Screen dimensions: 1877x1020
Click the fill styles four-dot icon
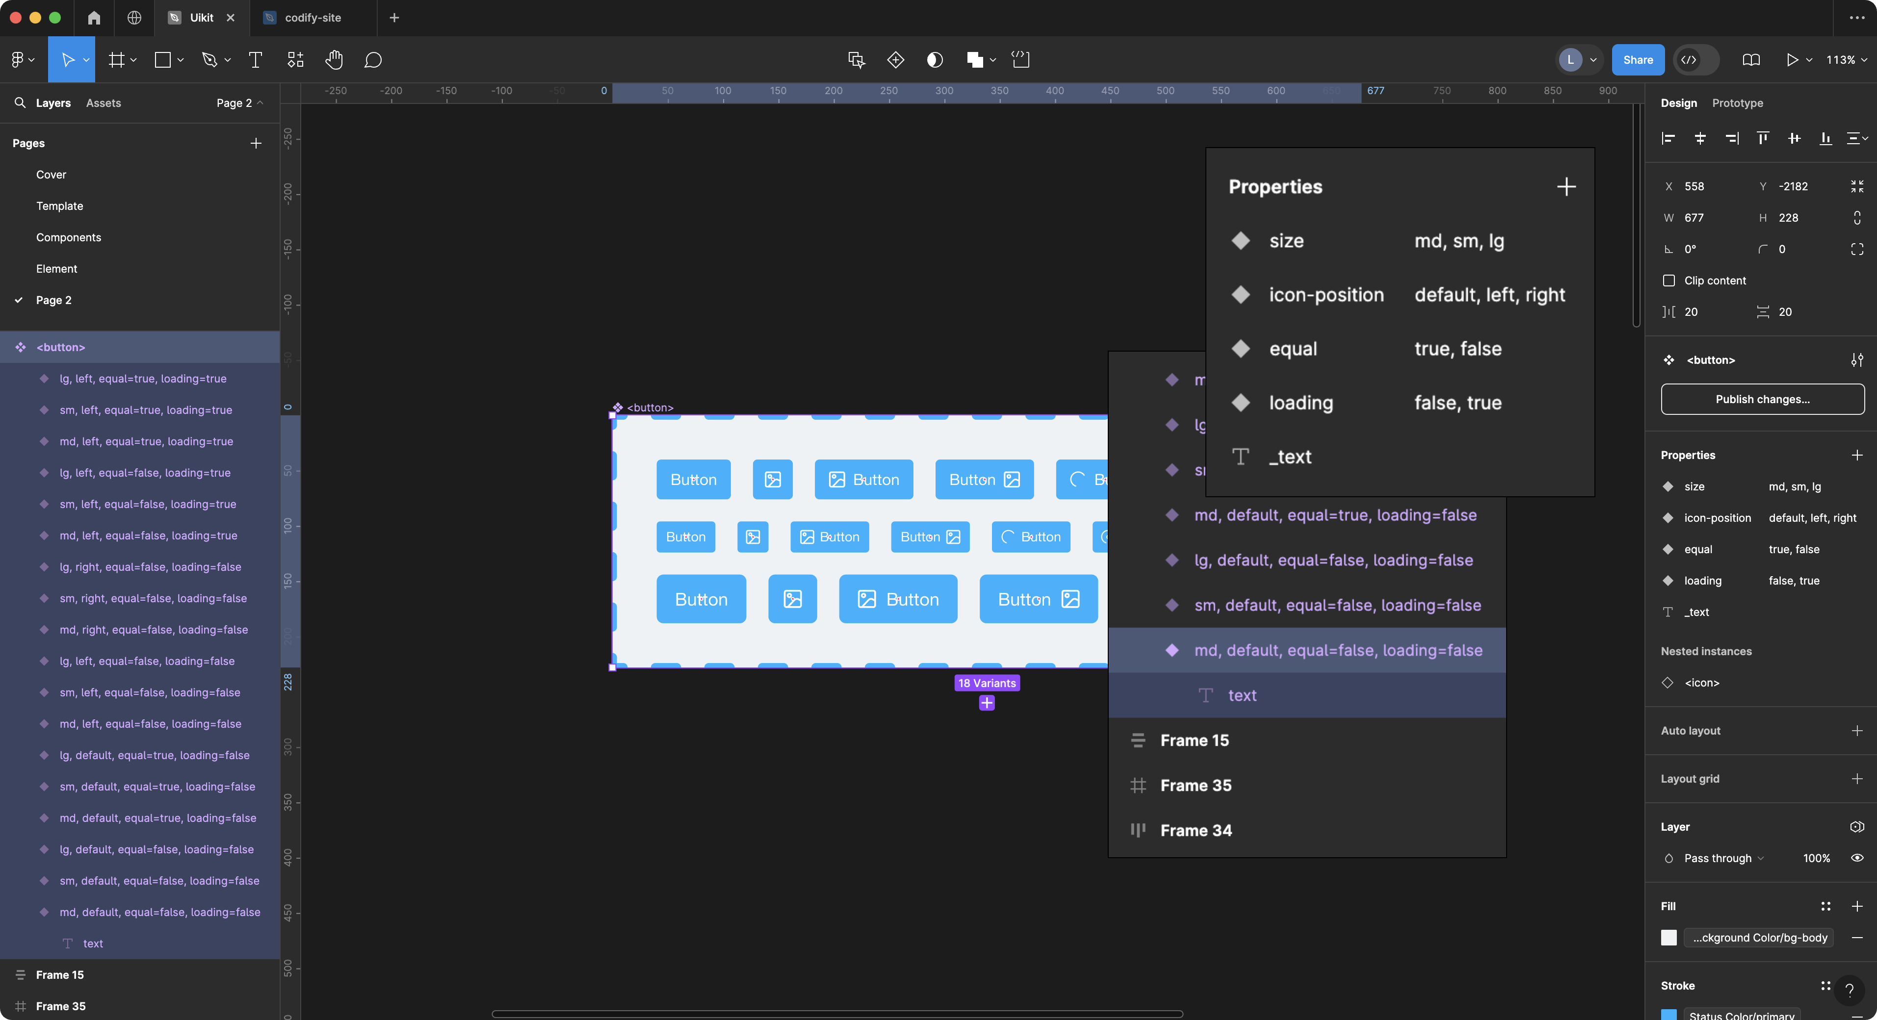(x=1825, y=906)
